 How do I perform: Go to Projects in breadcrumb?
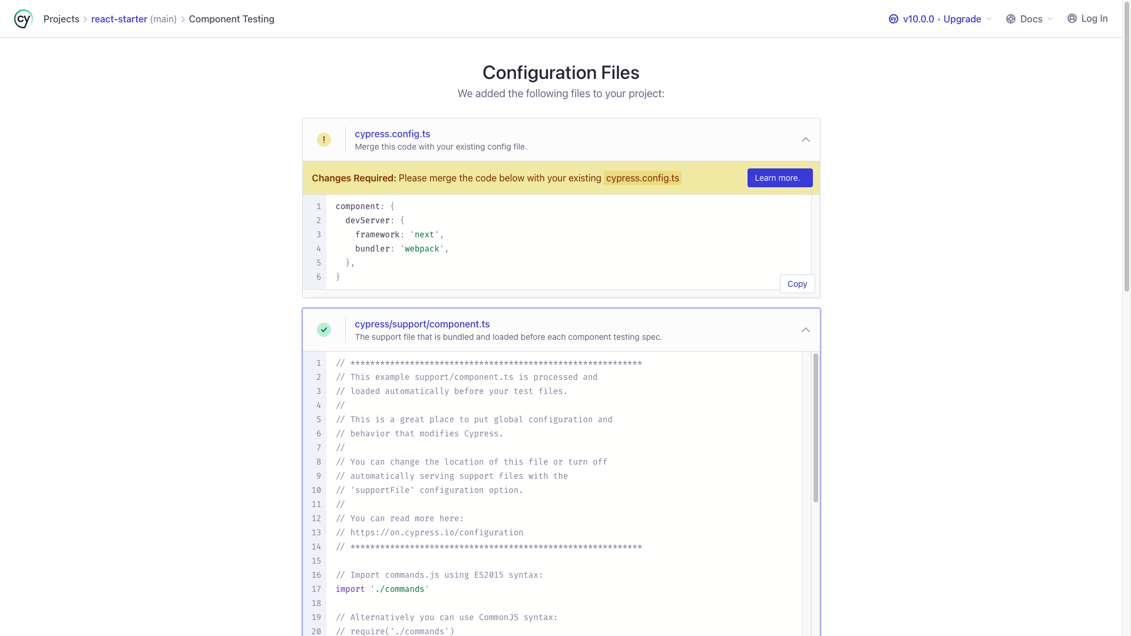click(x=61, y=19)
